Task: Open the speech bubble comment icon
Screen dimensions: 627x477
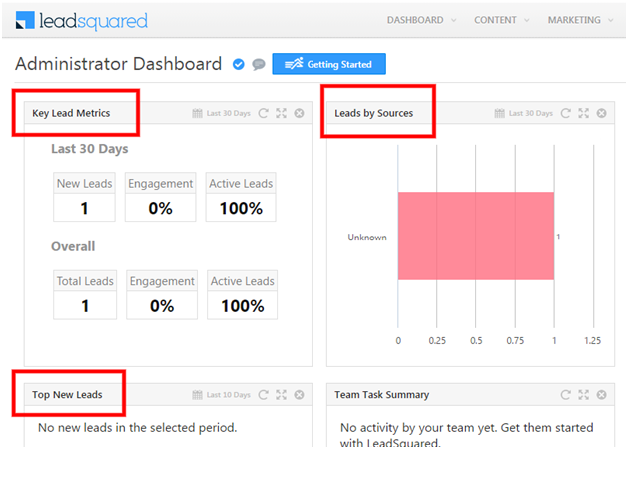Action: tap(259, 64)
